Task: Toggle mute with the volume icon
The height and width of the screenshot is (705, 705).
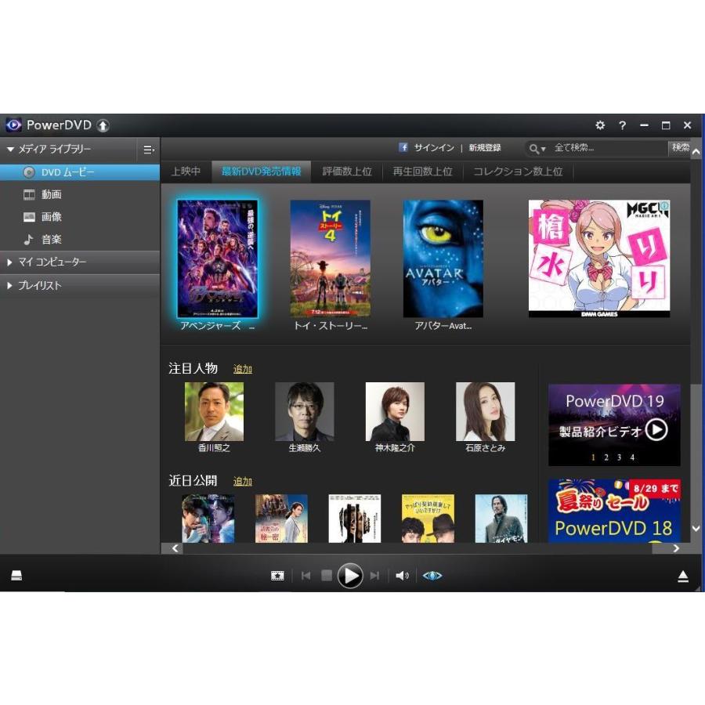Action: (402, 575)
